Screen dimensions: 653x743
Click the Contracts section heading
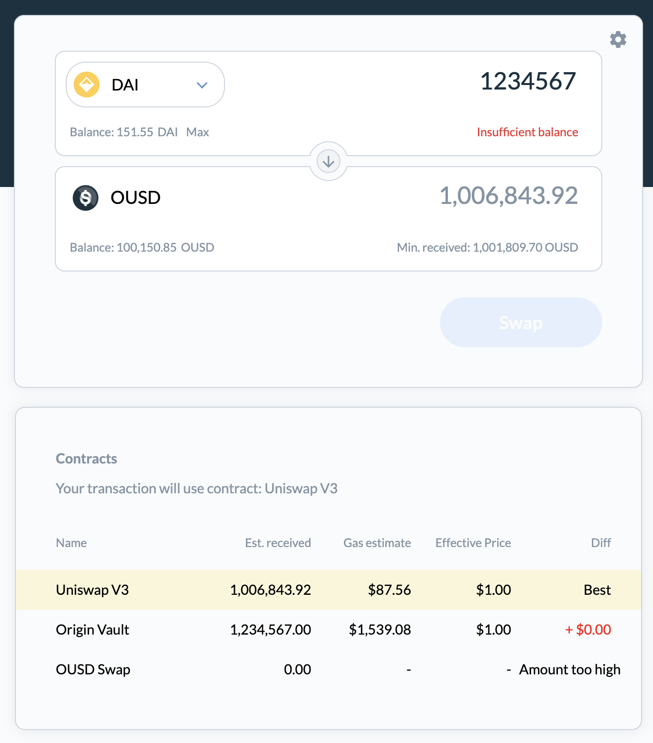coord(86,458)
